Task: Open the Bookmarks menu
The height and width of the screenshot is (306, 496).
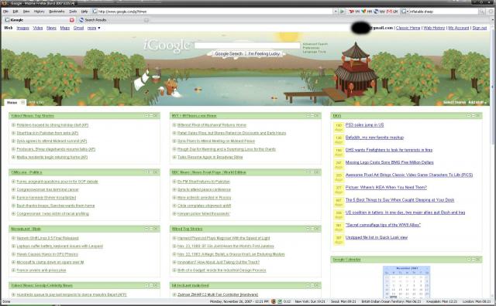Action: 57,12
